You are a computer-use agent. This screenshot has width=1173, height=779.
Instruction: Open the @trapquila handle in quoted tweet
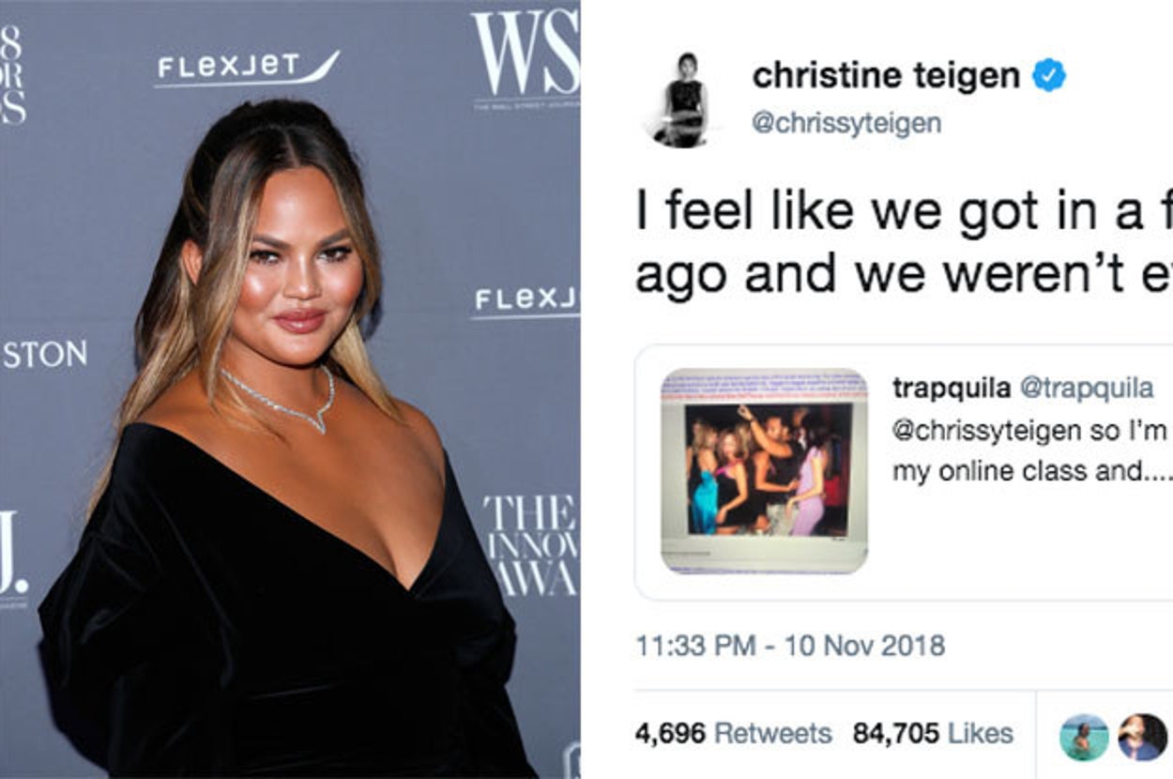coord(1087,387)
